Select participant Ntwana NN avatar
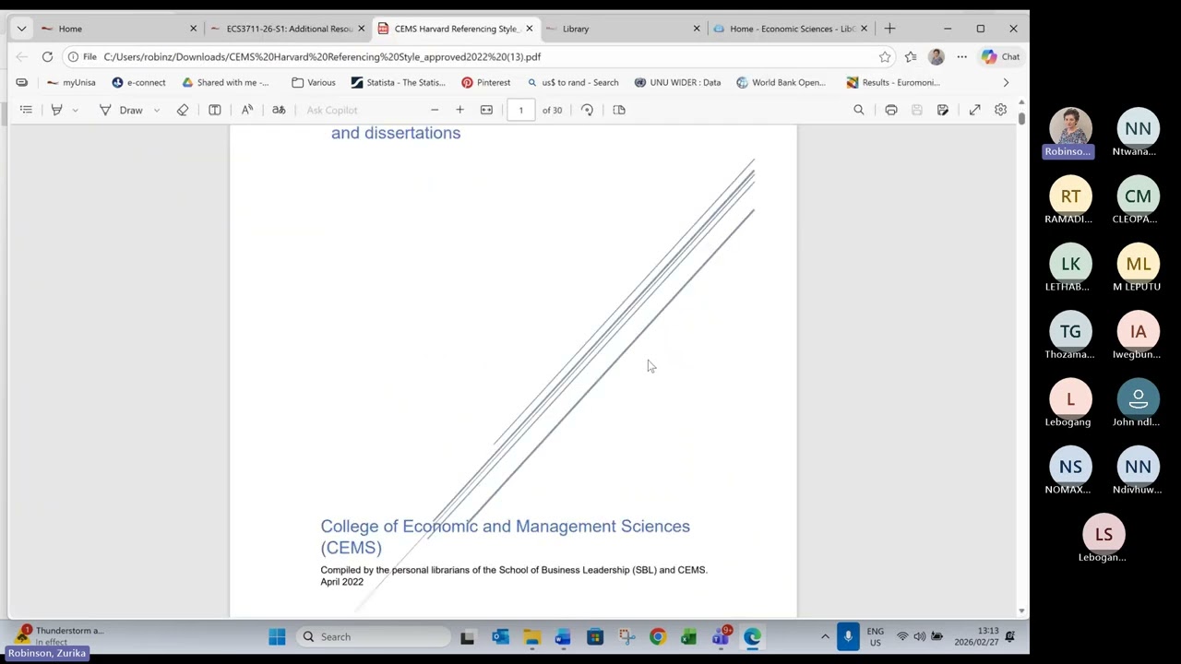1181x664 pixels. [1138, 128]
